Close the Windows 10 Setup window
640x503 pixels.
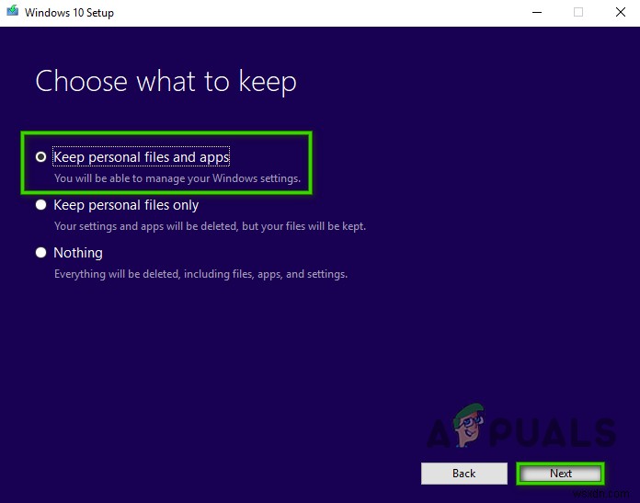(621, 12)
